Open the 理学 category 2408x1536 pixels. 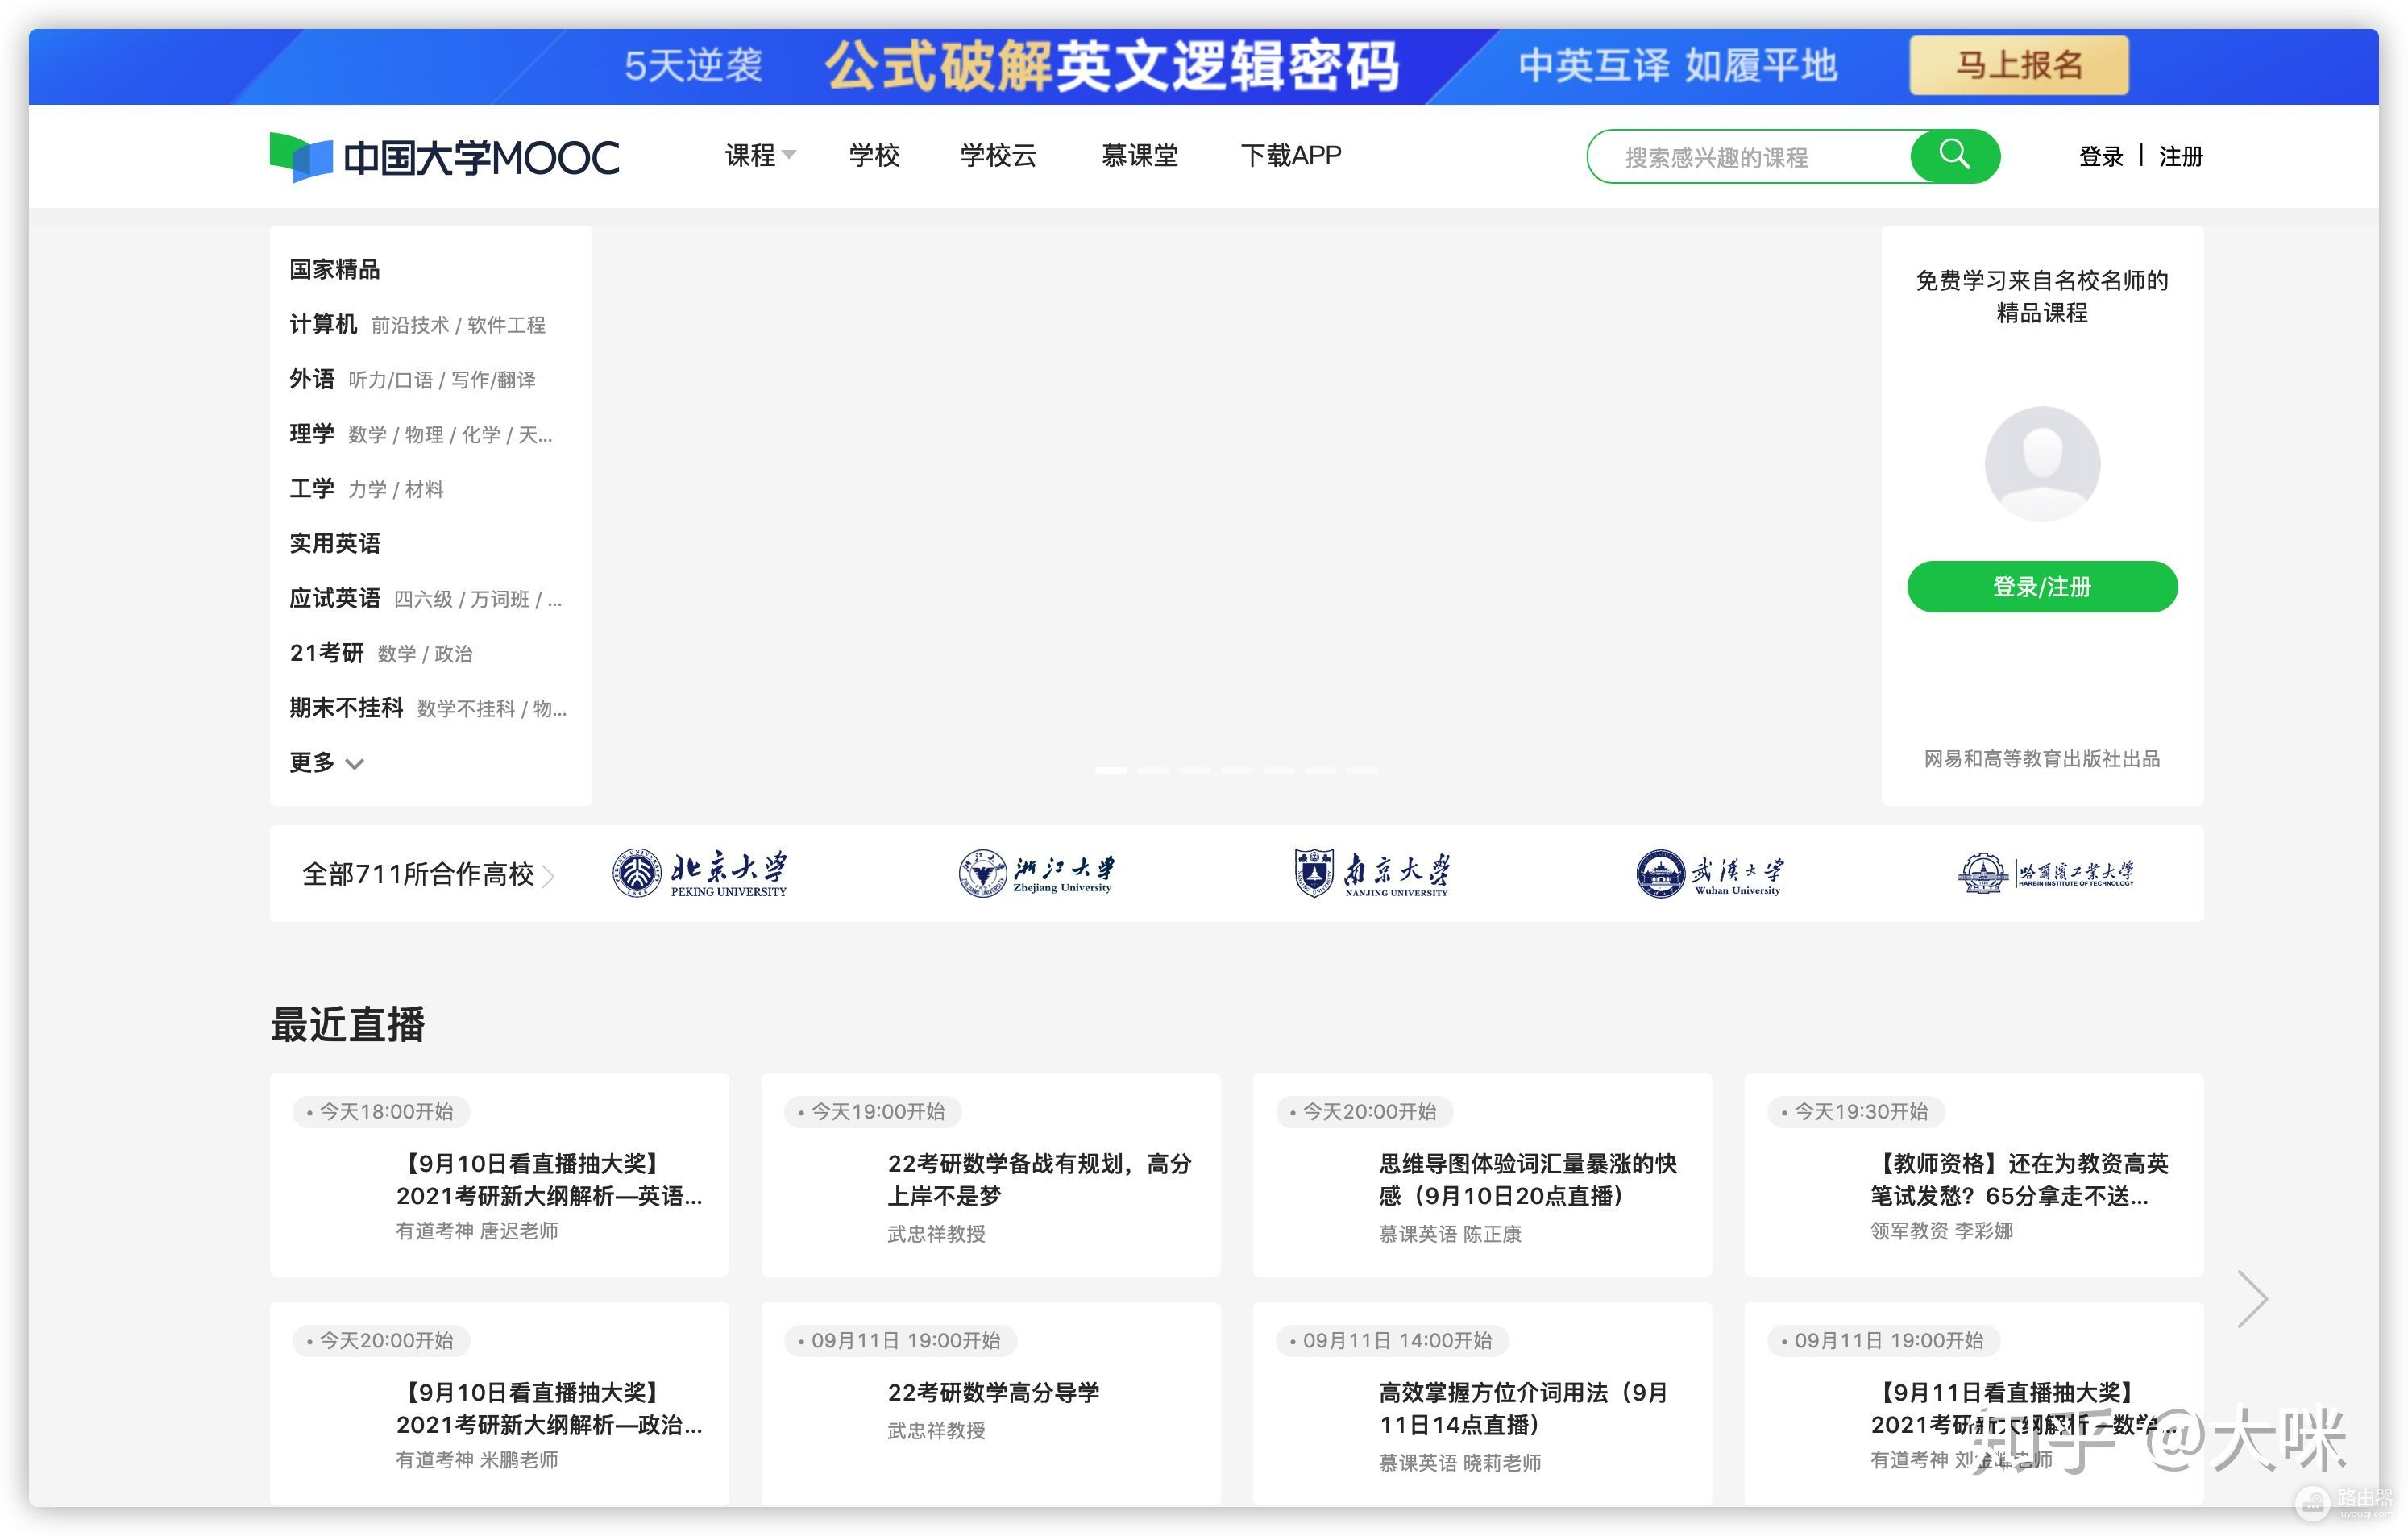[x=312, y=434]
